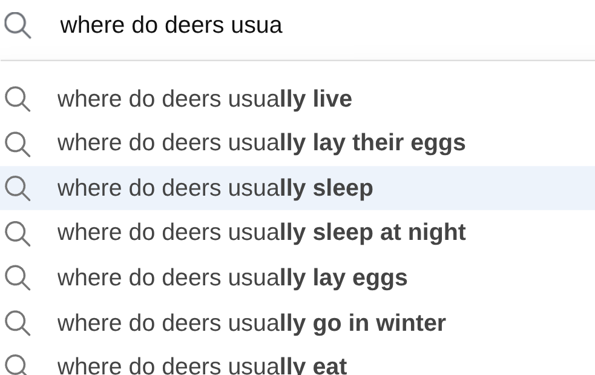Click the search icon next to 'usually lay eggs'
This screenshot has height=375, width=595.
[18, 278]
